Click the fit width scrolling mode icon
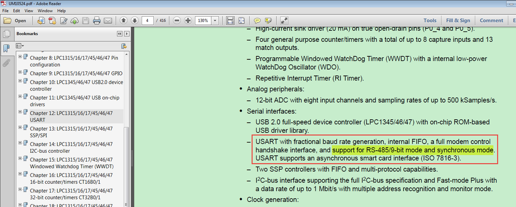The width and height of the screenshot is (516, 207). [x=231, y=21]
